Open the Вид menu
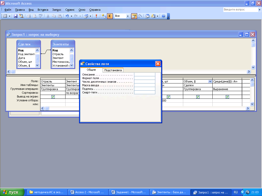262x196 pixels. (31, 10)
